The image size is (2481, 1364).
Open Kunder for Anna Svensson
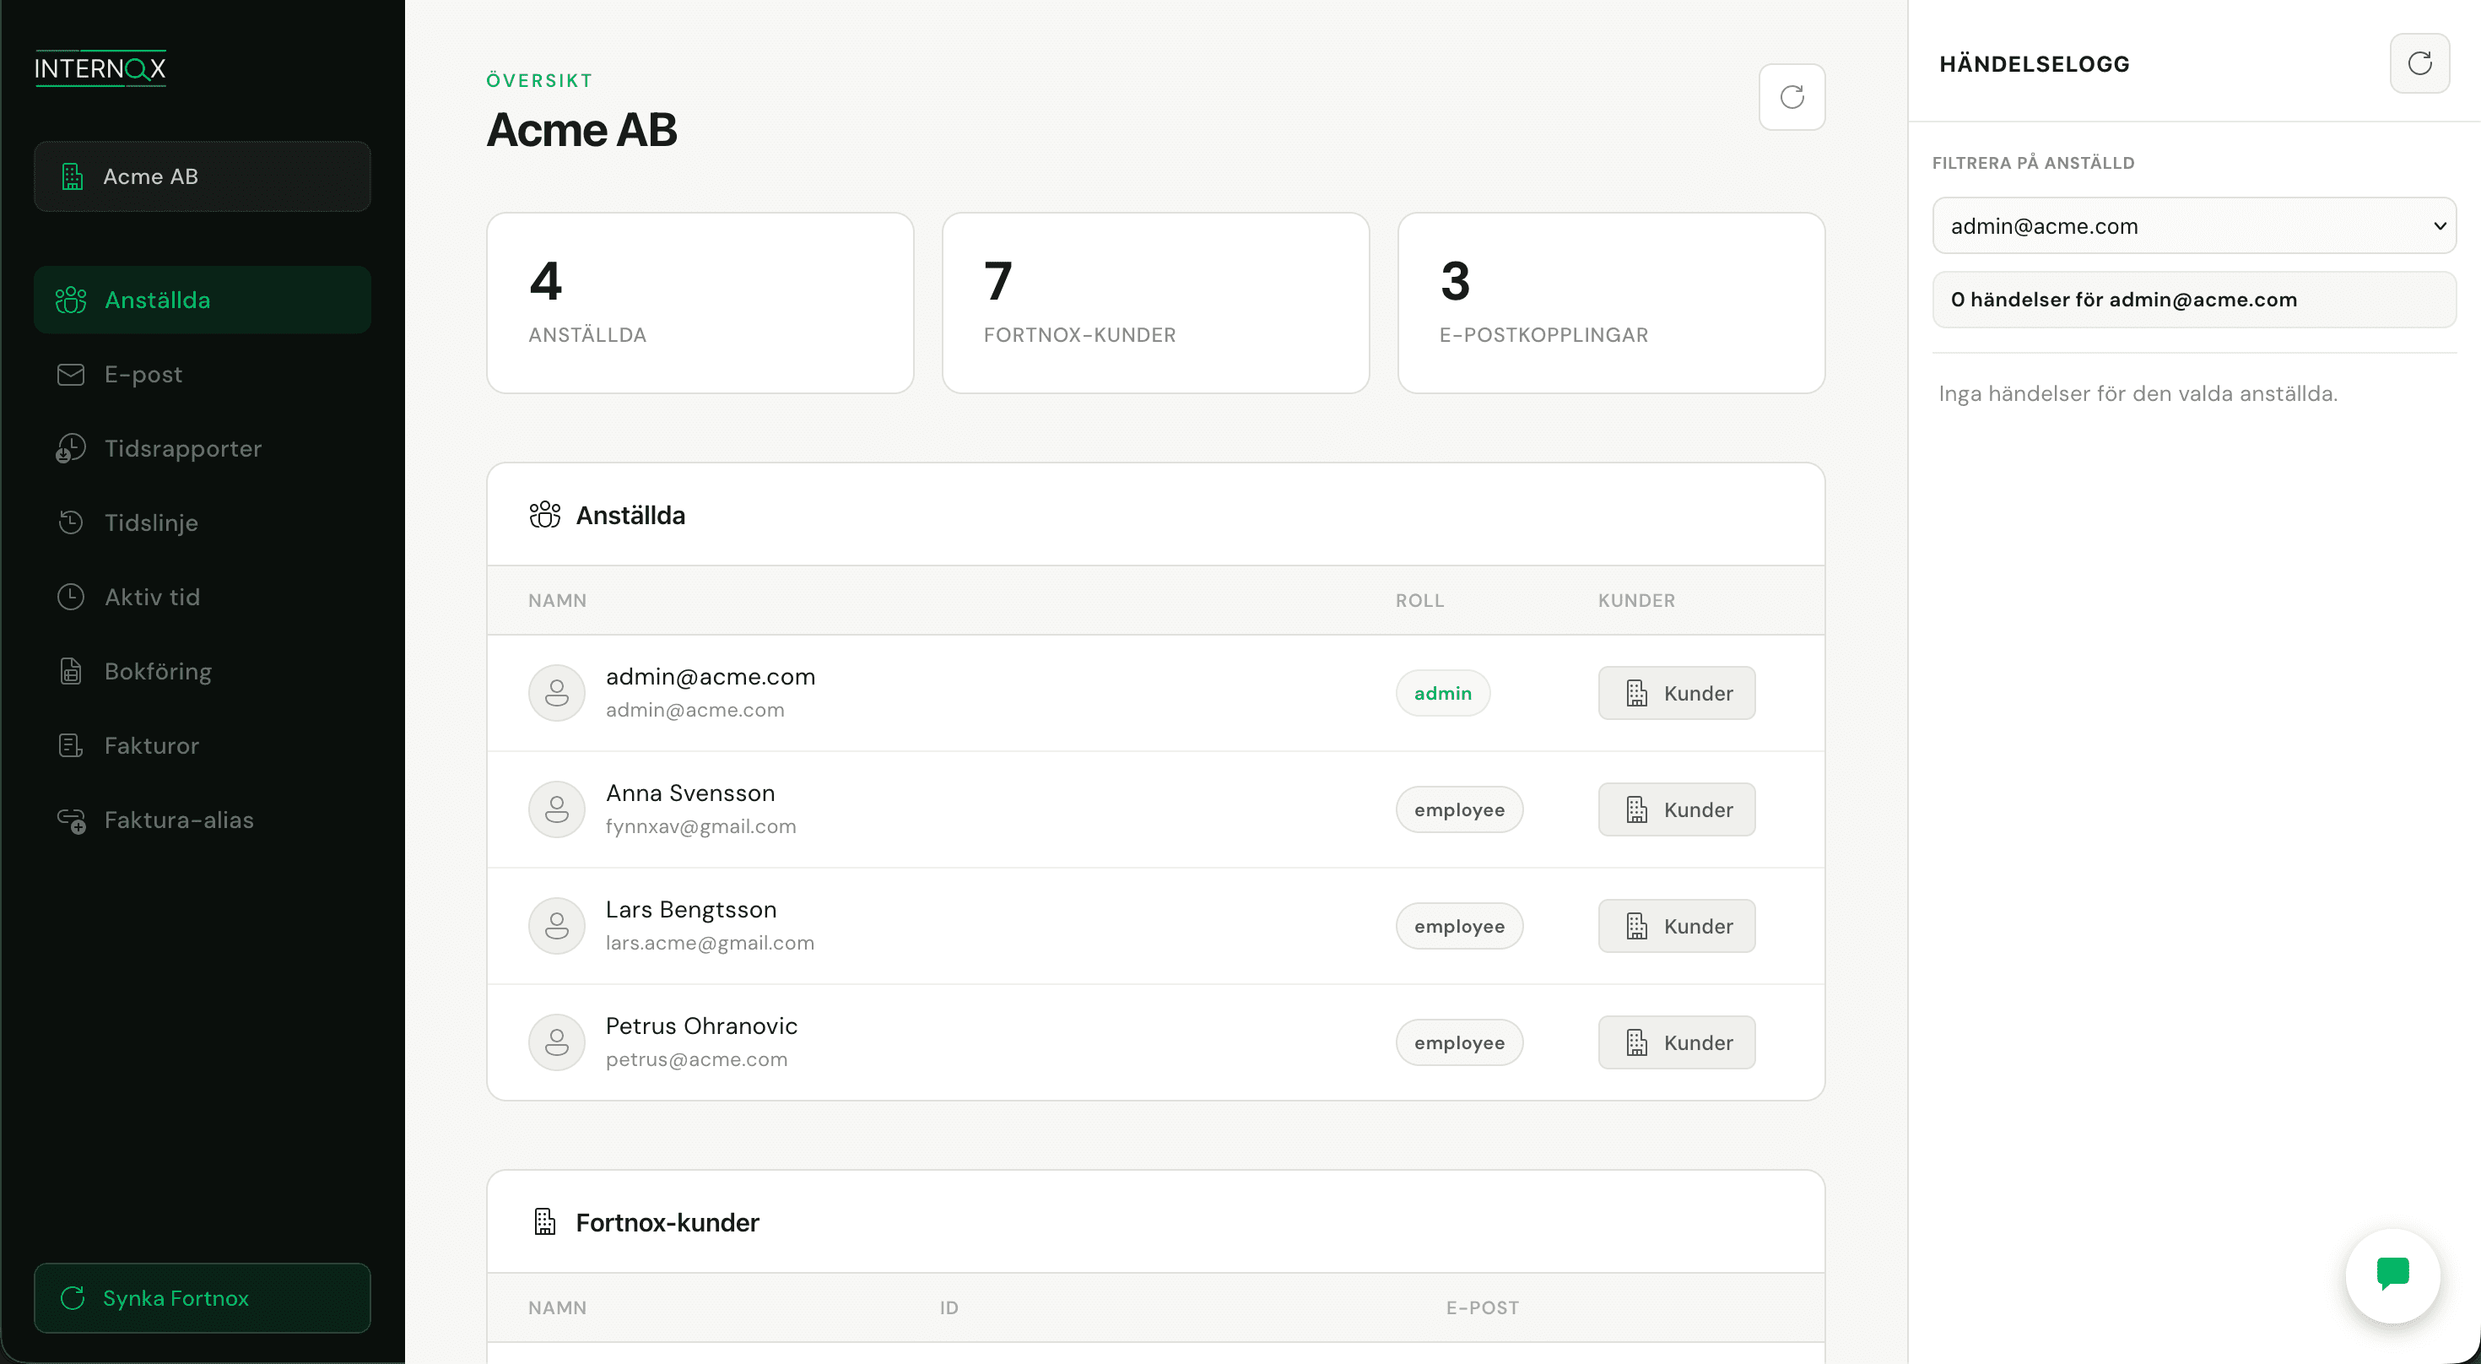[1677, 809]
